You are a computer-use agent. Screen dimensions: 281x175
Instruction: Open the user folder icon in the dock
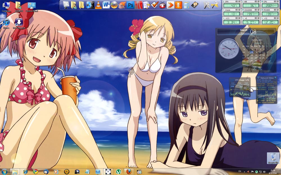74,5
